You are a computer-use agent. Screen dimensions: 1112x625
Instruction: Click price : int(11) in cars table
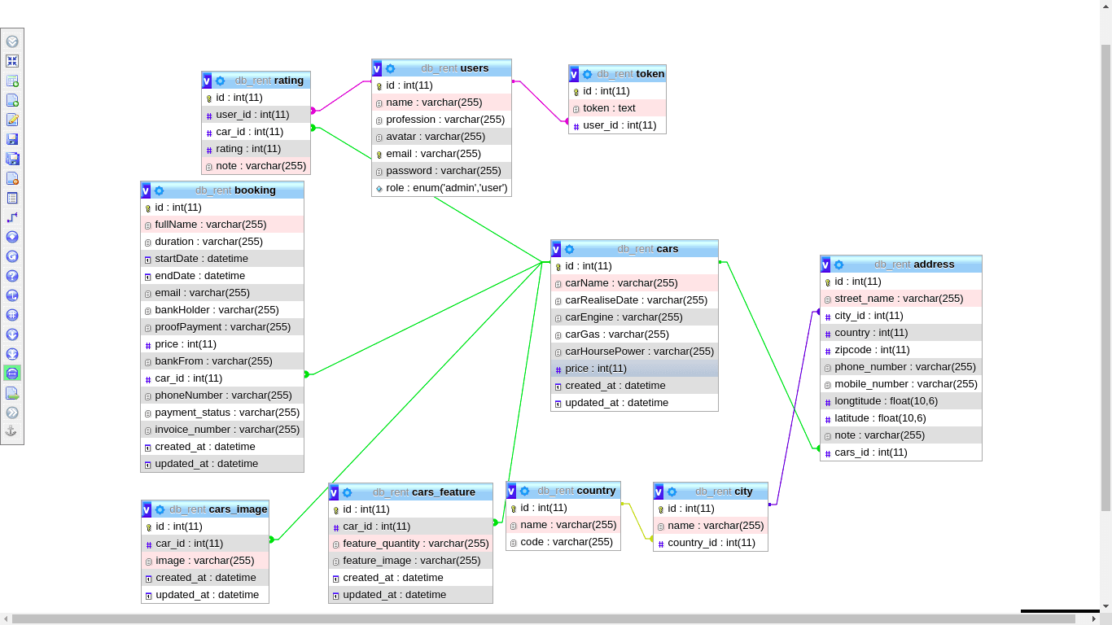635,369
